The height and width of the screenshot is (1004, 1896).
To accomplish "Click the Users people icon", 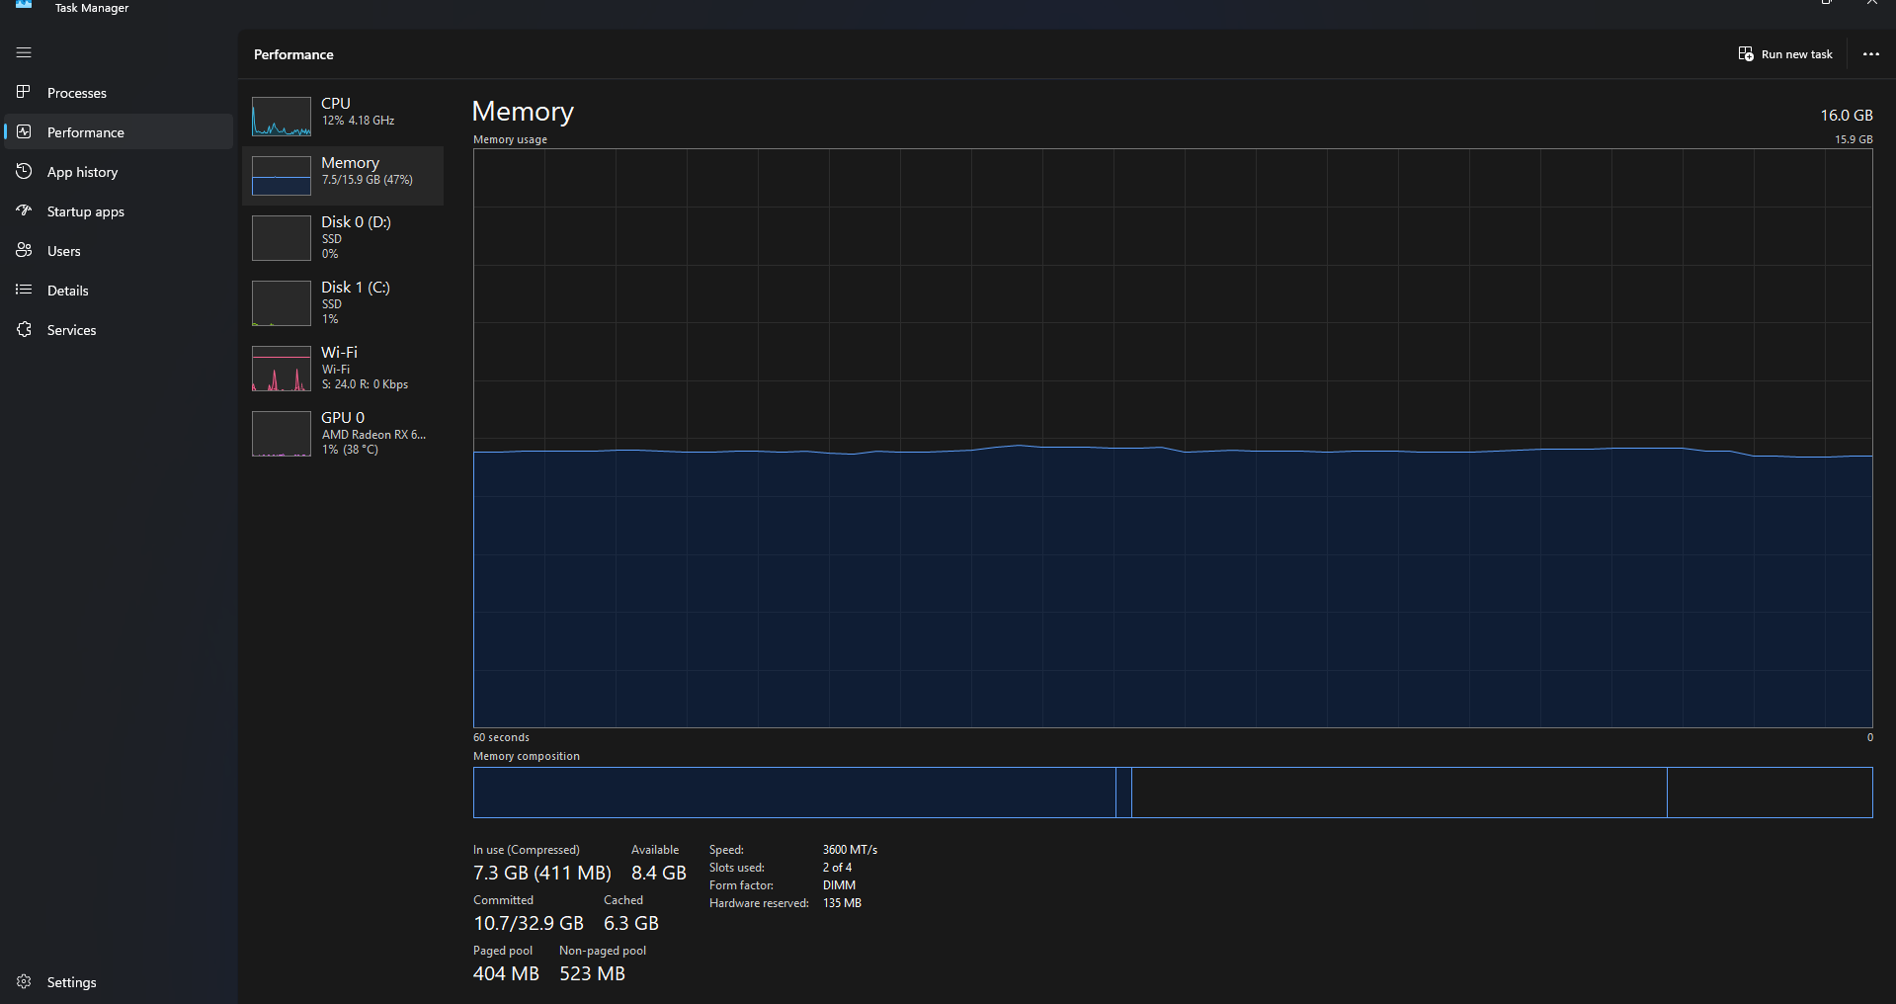I will (x=24, y=250).
